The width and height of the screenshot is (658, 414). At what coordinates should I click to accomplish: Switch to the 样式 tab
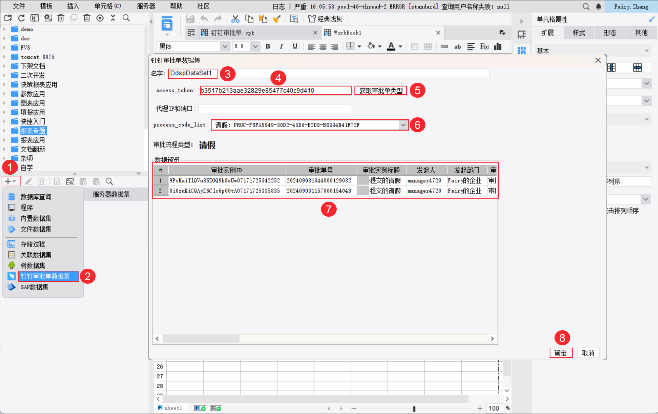pos(579,33)
